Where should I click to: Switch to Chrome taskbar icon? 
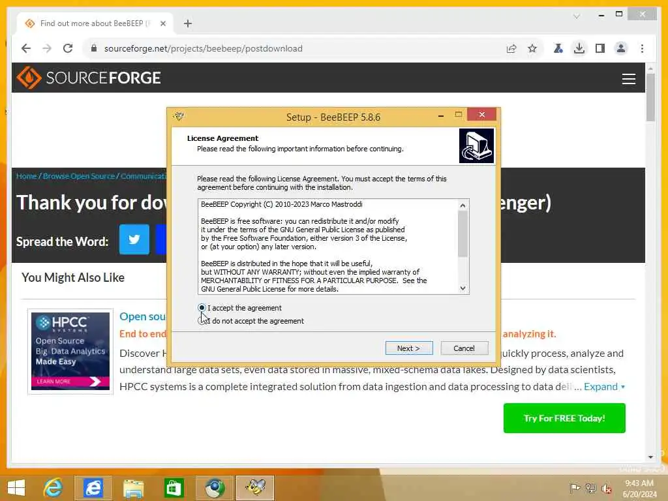(214, 488)
